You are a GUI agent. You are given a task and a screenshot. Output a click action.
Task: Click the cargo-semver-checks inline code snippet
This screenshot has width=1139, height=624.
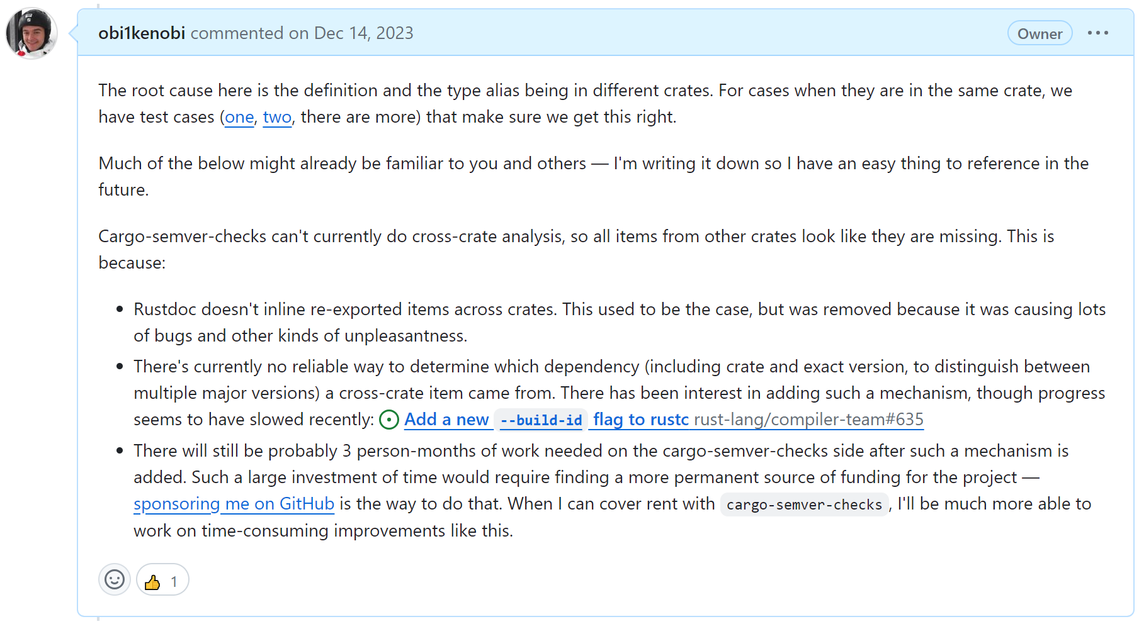click(803, 504)
